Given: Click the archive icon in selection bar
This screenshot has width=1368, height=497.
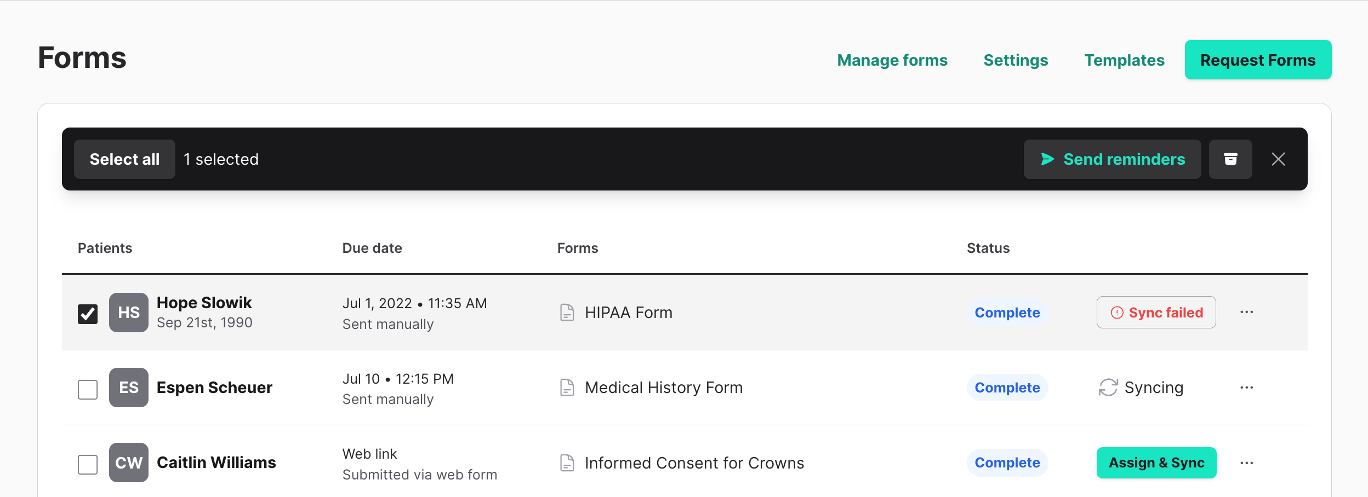Looking at the screenshot, I should click(1230, 159).
